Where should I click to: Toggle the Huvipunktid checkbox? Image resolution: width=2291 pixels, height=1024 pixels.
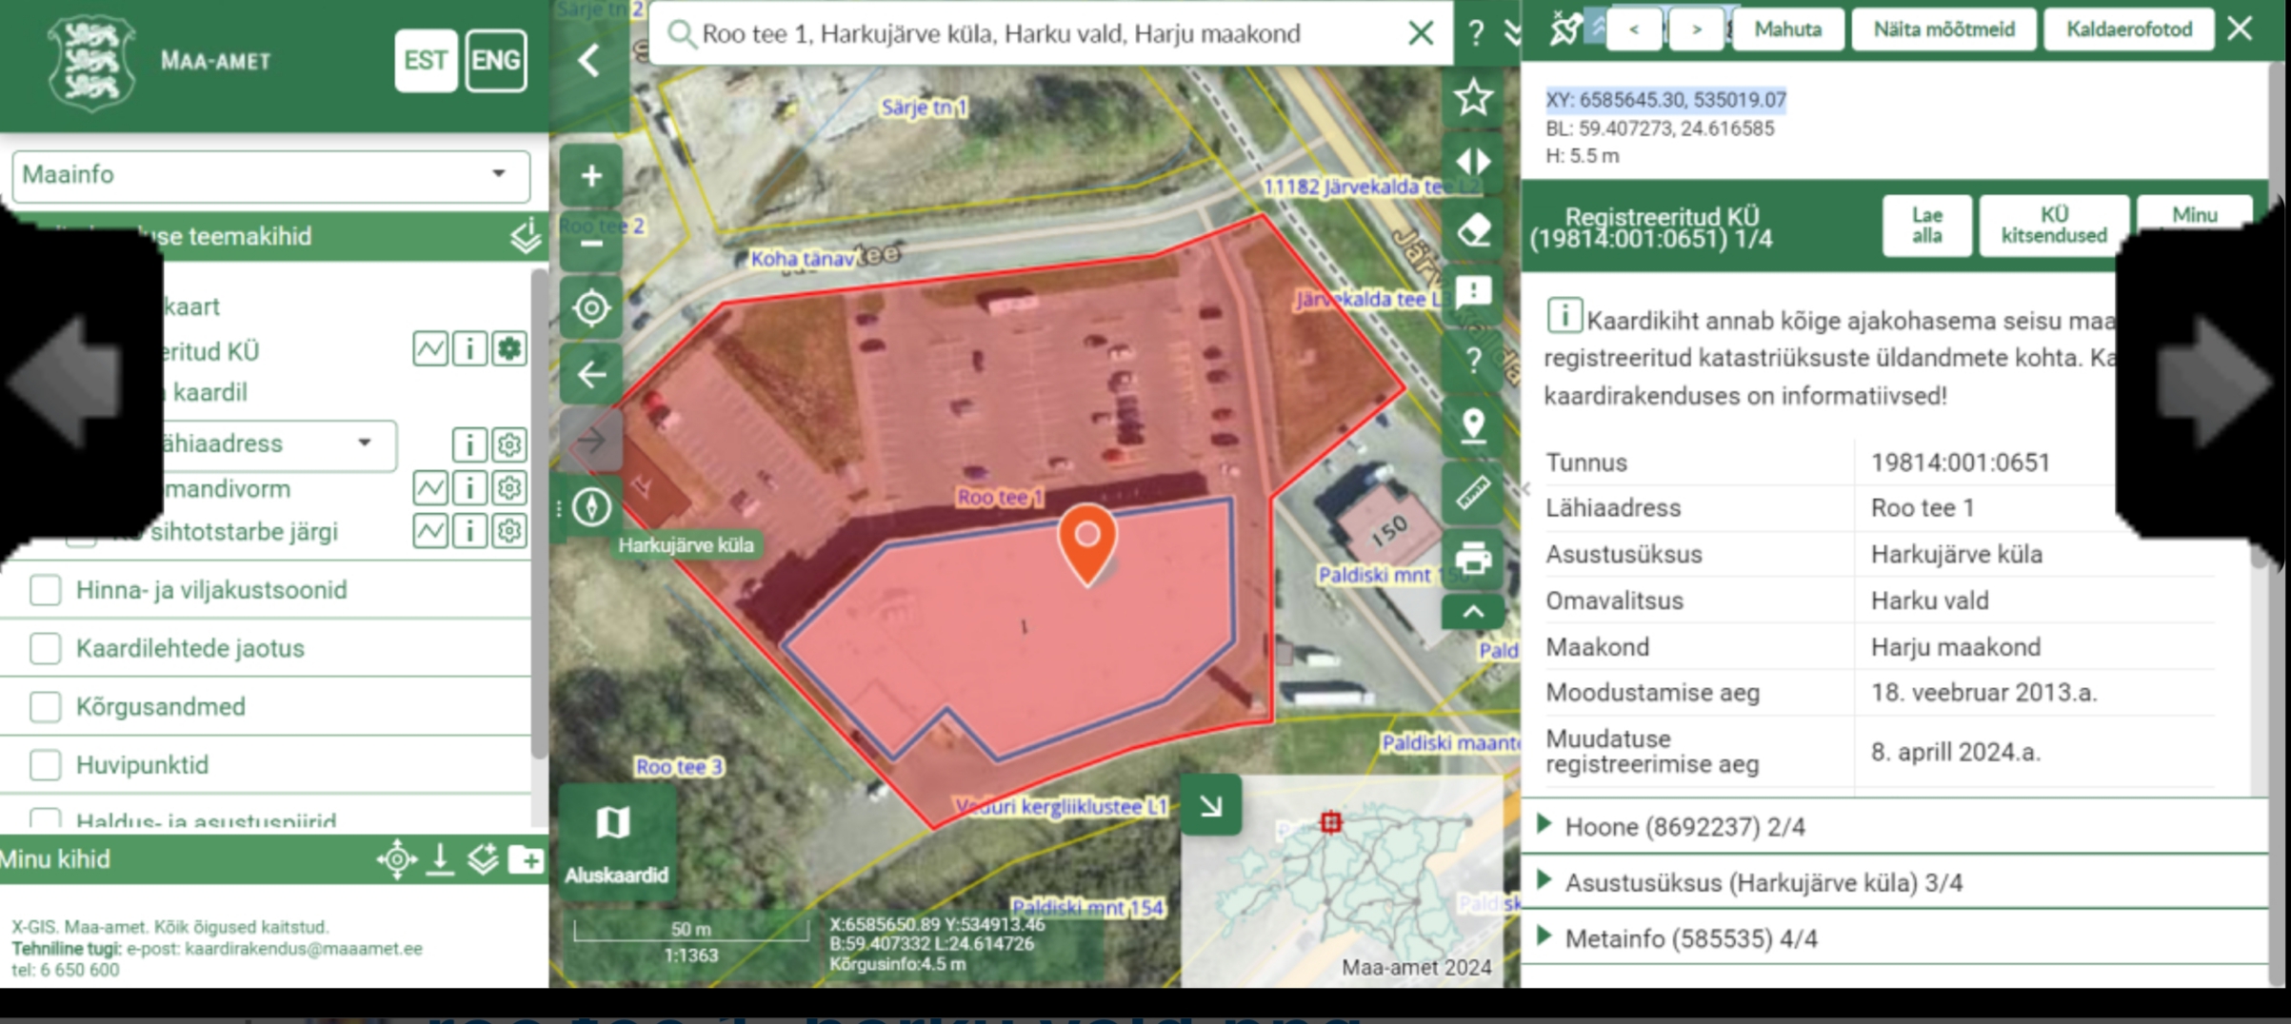coord(45,765)
